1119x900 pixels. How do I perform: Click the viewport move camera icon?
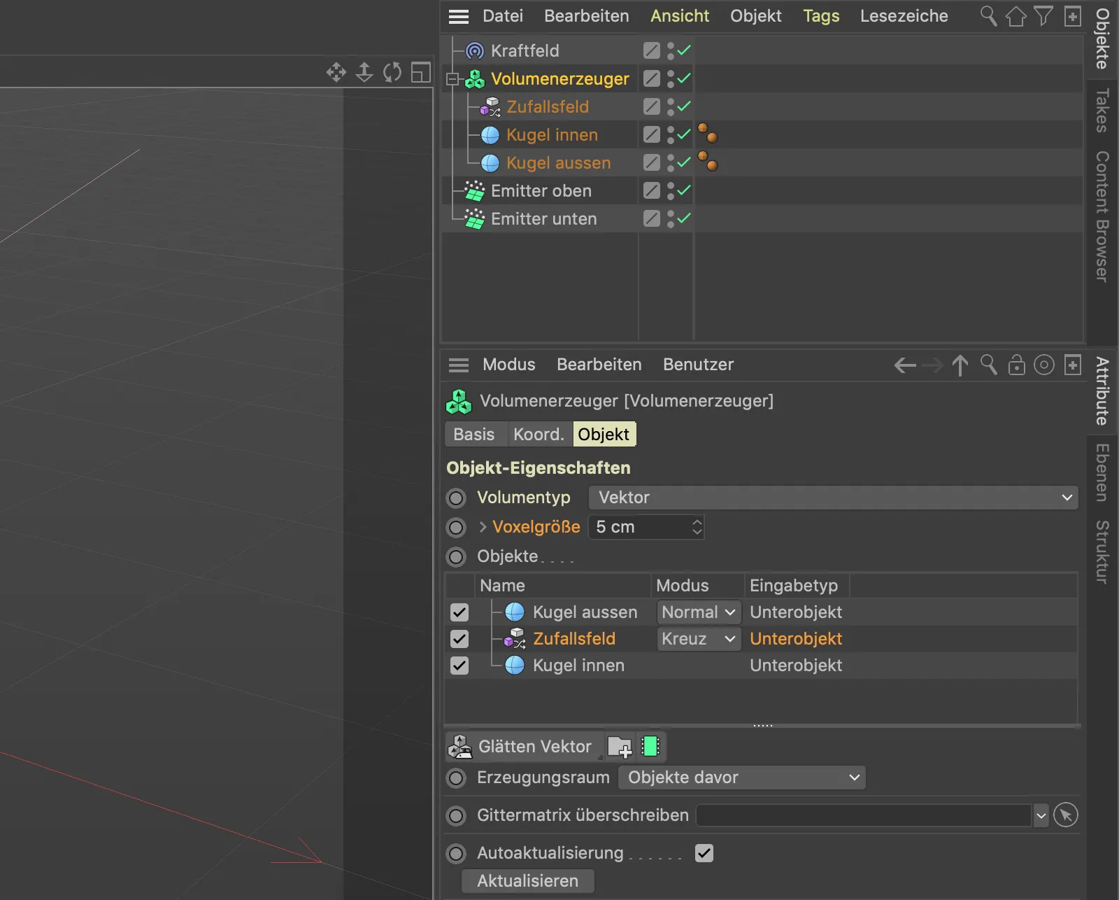pyautogui.click(x=336, y=72)
